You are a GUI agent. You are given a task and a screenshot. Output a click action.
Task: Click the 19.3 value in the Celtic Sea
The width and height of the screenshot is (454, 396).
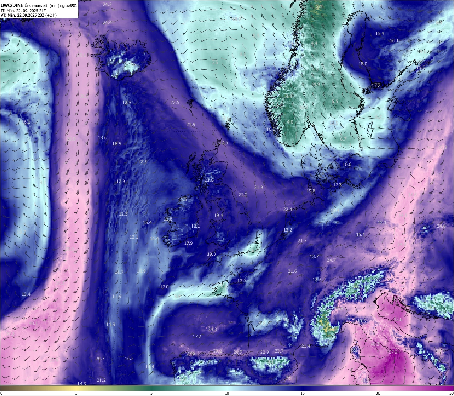[211, 254]
